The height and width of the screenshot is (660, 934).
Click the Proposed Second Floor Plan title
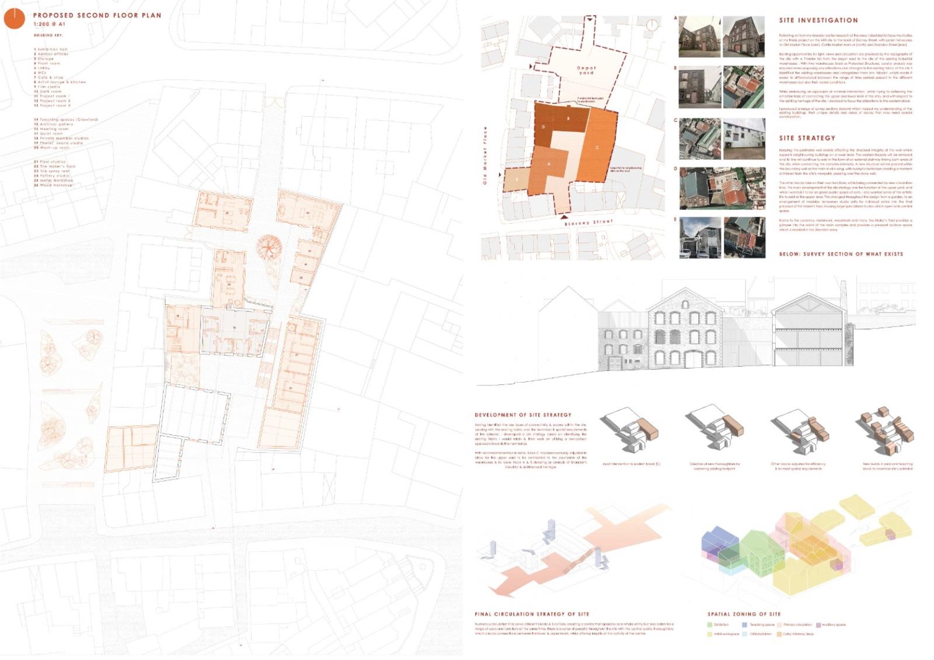97,15
